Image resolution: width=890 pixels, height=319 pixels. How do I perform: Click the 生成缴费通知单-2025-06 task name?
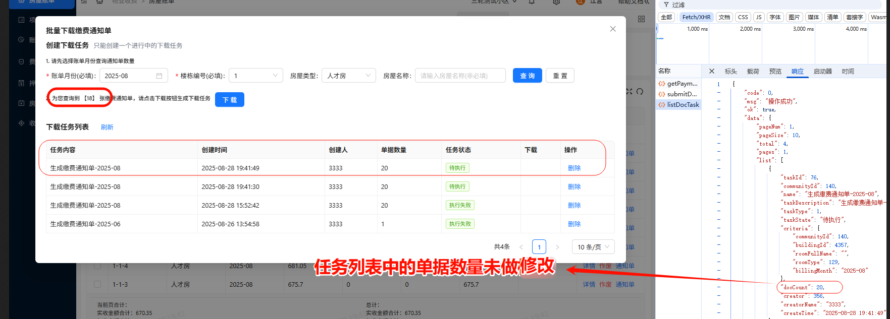click(x=85, y=224)
